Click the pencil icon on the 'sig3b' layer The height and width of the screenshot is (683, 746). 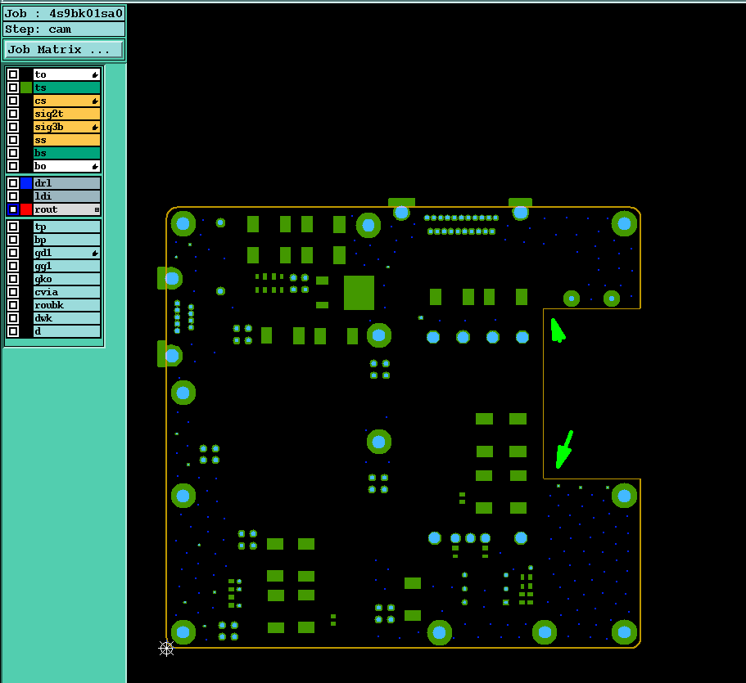(x=95, y=127)
